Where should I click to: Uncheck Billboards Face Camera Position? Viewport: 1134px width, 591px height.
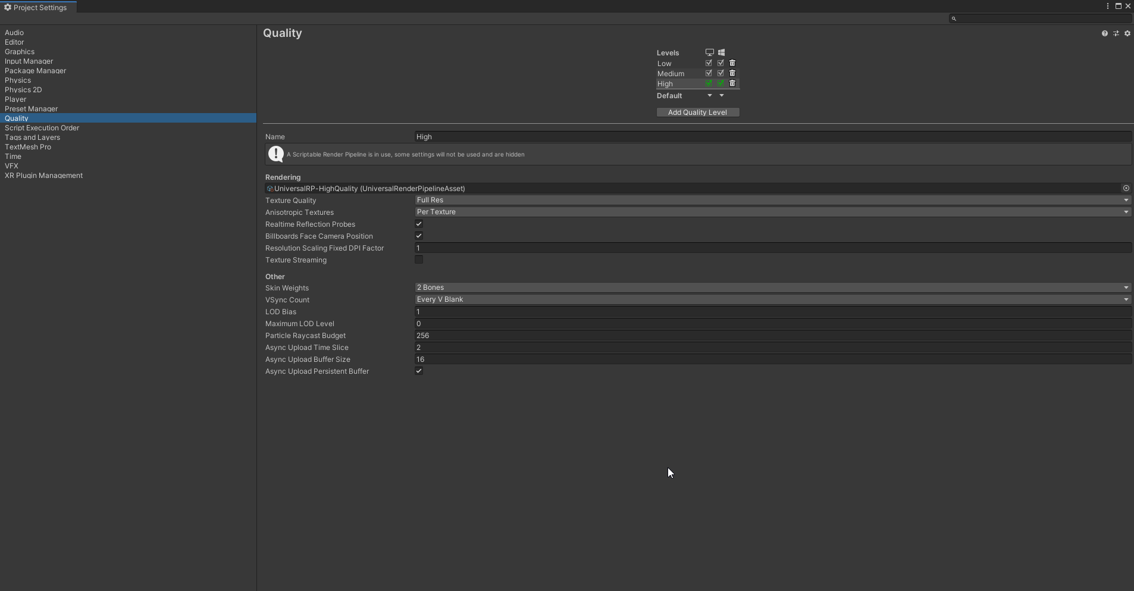pyautogui.click(x=418, y=235)
